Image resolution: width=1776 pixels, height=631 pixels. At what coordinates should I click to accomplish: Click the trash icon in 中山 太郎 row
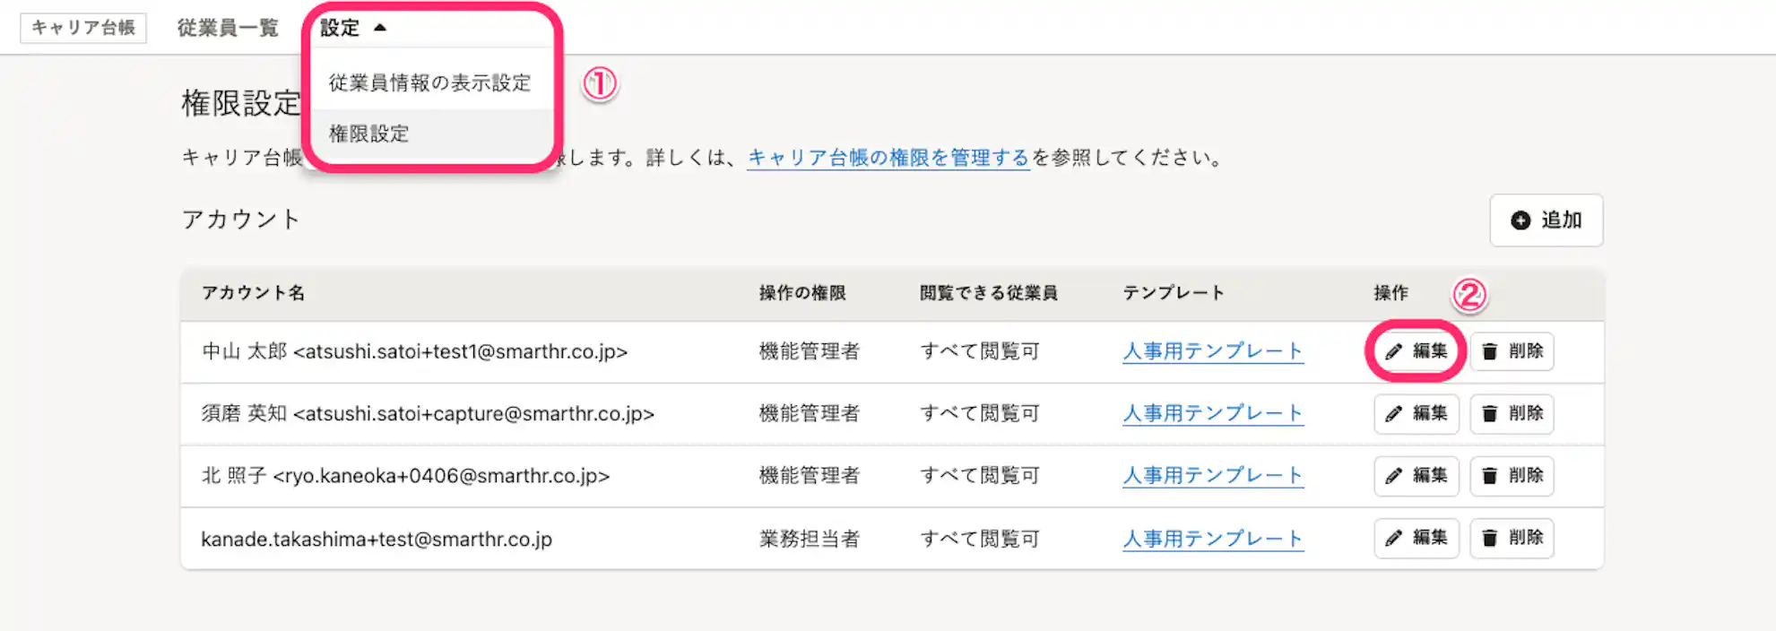point(1489,351)
